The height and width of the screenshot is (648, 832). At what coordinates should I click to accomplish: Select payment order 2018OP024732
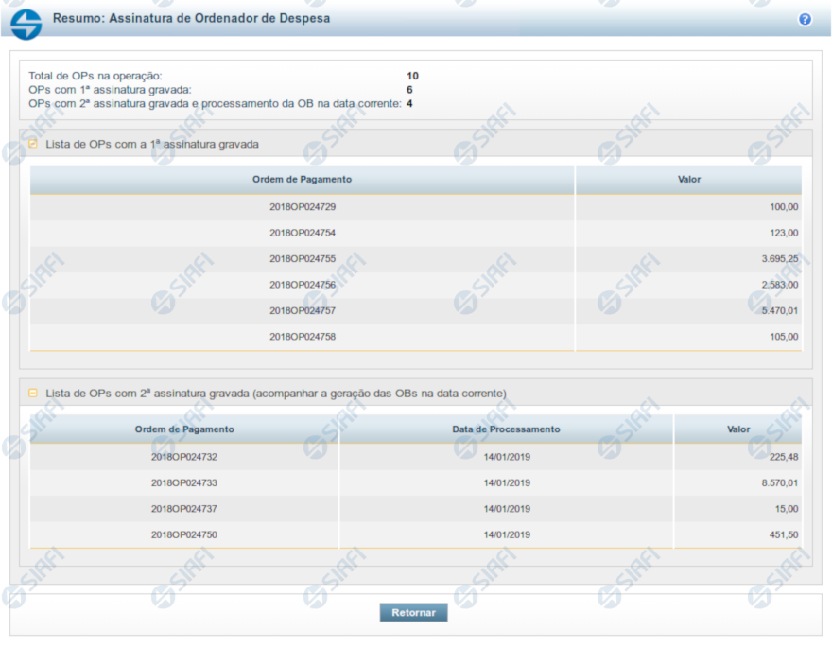tap(184, 457)
